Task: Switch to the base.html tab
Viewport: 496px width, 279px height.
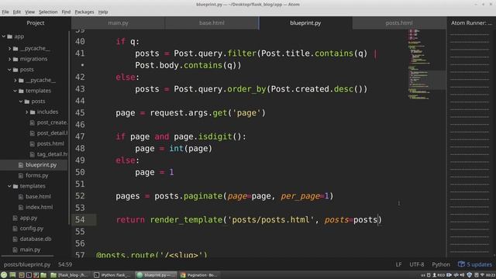Action: coord(212,22)
